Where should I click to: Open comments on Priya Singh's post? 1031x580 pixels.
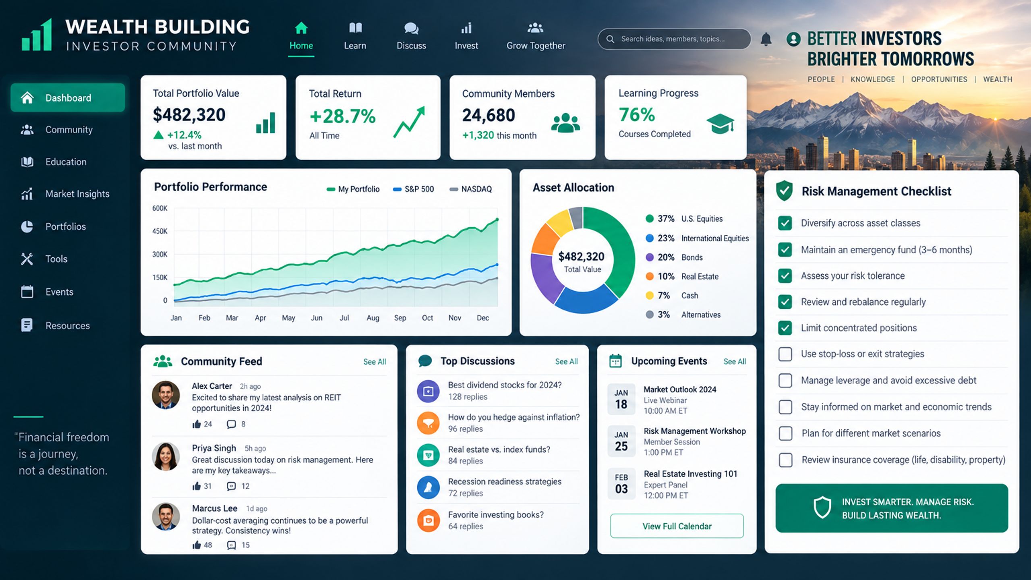pos(231,486)
